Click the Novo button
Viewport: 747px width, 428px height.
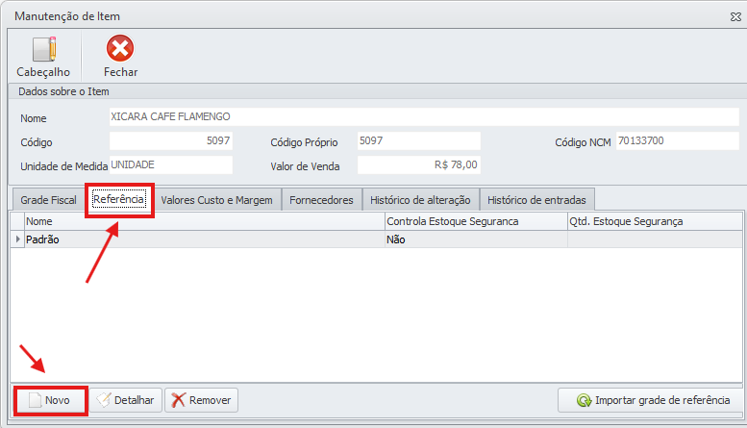tap(50, 400)
